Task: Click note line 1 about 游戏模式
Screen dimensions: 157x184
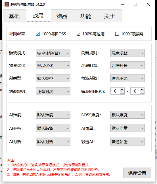Action: [x=49, y=165]
